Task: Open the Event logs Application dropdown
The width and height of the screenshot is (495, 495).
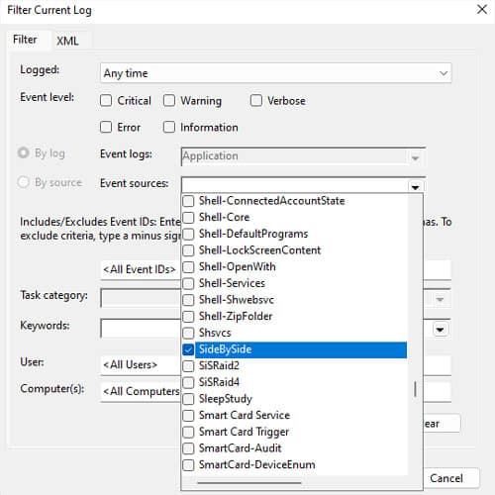Action: coord(415,158)
